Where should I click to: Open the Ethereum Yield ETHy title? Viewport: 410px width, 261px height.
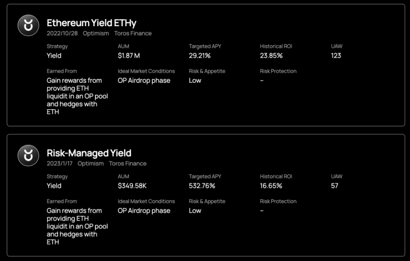click(x=92, y=23)
